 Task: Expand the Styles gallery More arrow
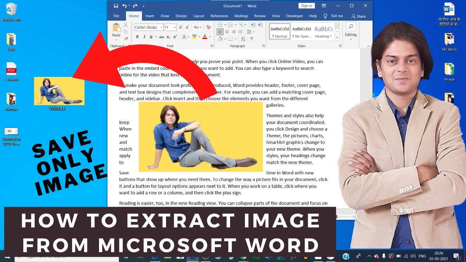[x=337, y=37]
